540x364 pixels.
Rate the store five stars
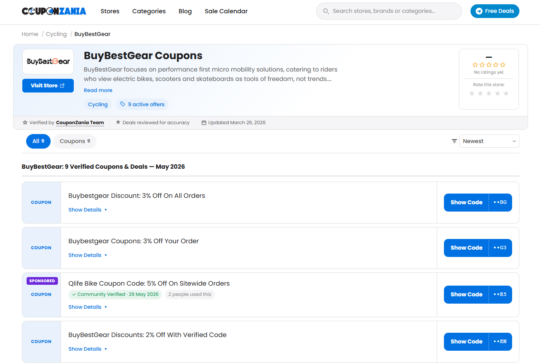coord(506,93)
